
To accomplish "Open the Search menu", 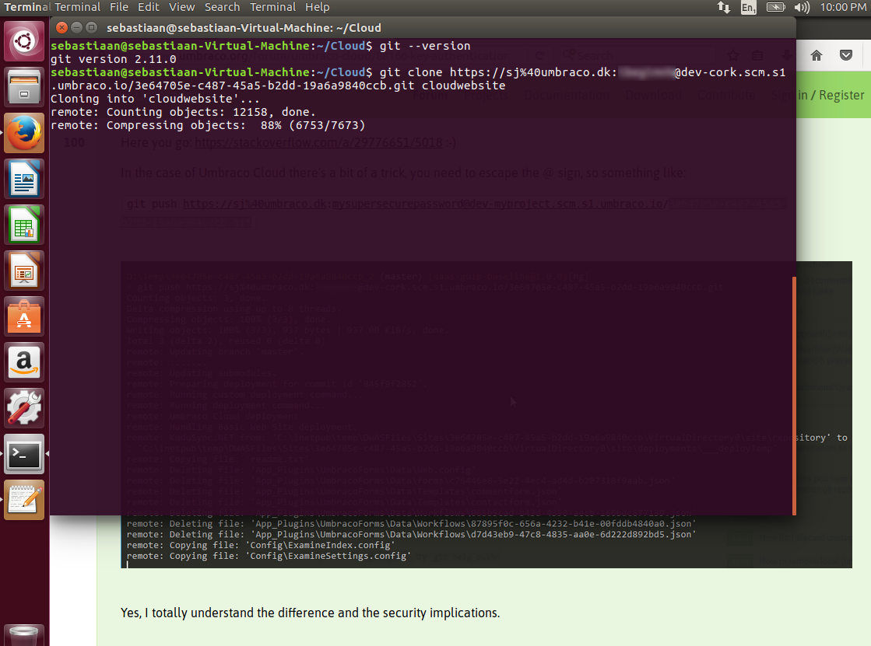I will (x=222, y=7).
